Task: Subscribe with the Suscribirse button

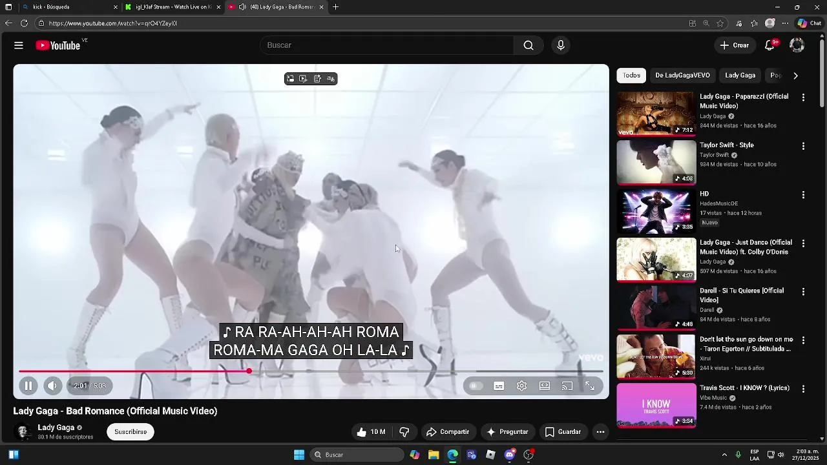Action: [131, 431]
